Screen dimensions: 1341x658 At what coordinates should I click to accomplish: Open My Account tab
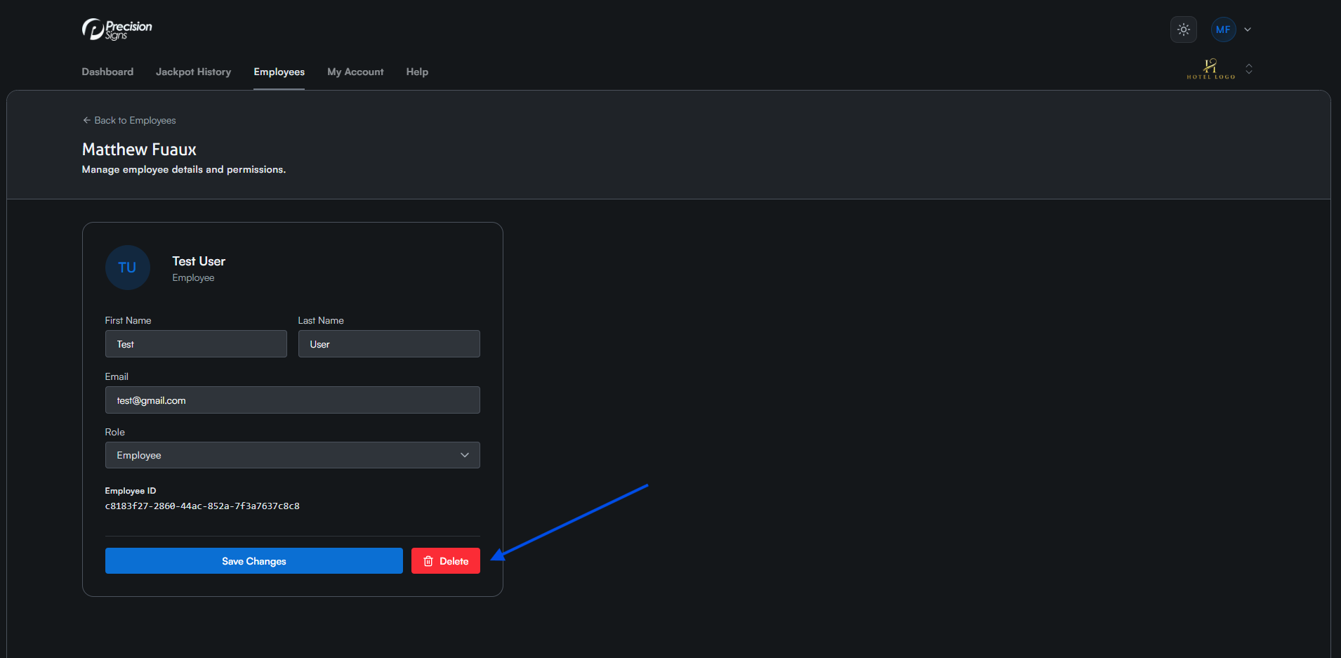click(x=355, y=72)
